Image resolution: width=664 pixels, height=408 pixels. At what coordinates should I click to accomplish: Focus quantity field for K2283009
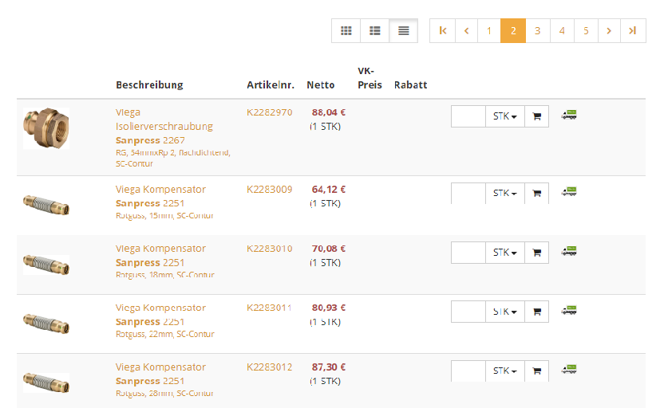click(x=468, y=193)
